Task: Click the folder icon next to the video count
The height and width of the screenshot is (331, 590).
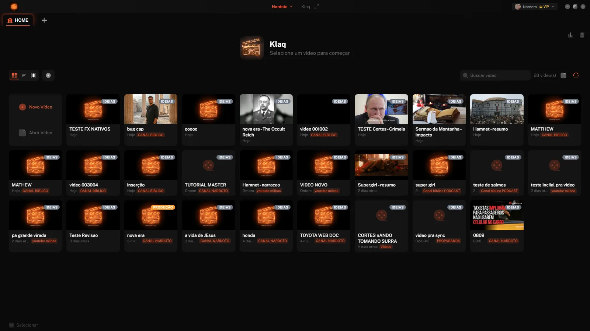Action: pos(563,75)
